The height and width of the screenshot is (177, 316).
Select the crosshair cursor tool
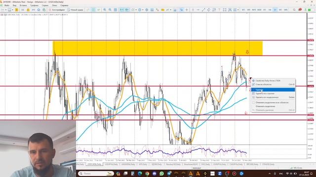click(x=187, y=10)
